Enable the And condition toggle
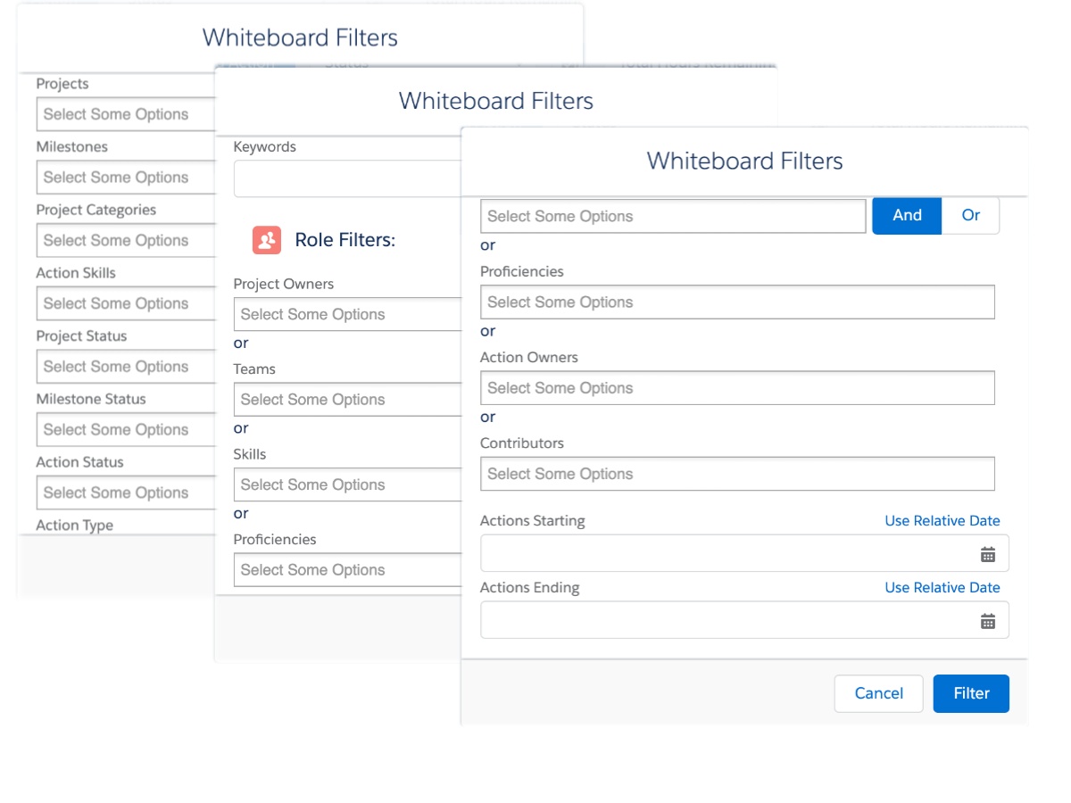 [x=907, y=216]
